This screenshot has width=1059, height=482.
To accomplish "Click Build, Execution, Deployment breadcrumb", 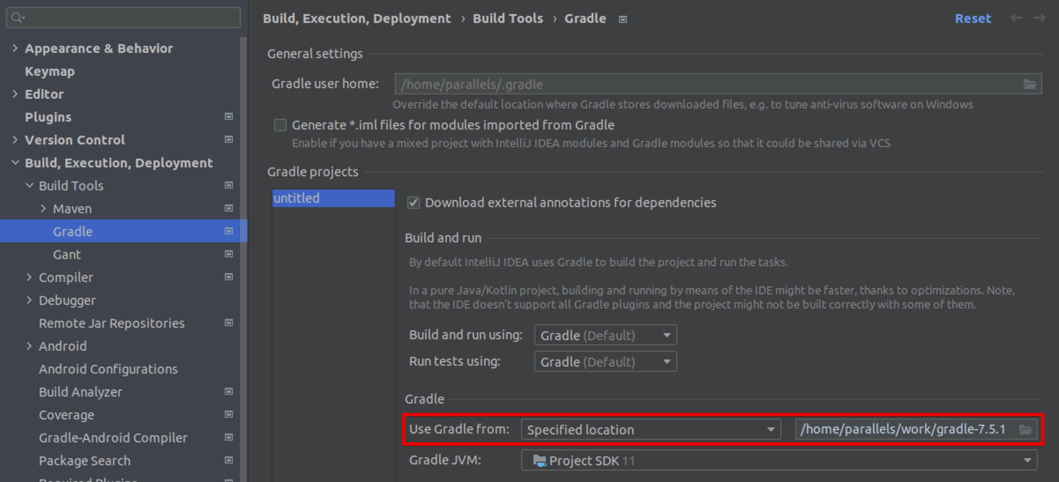I will click(x=357, y=19).
